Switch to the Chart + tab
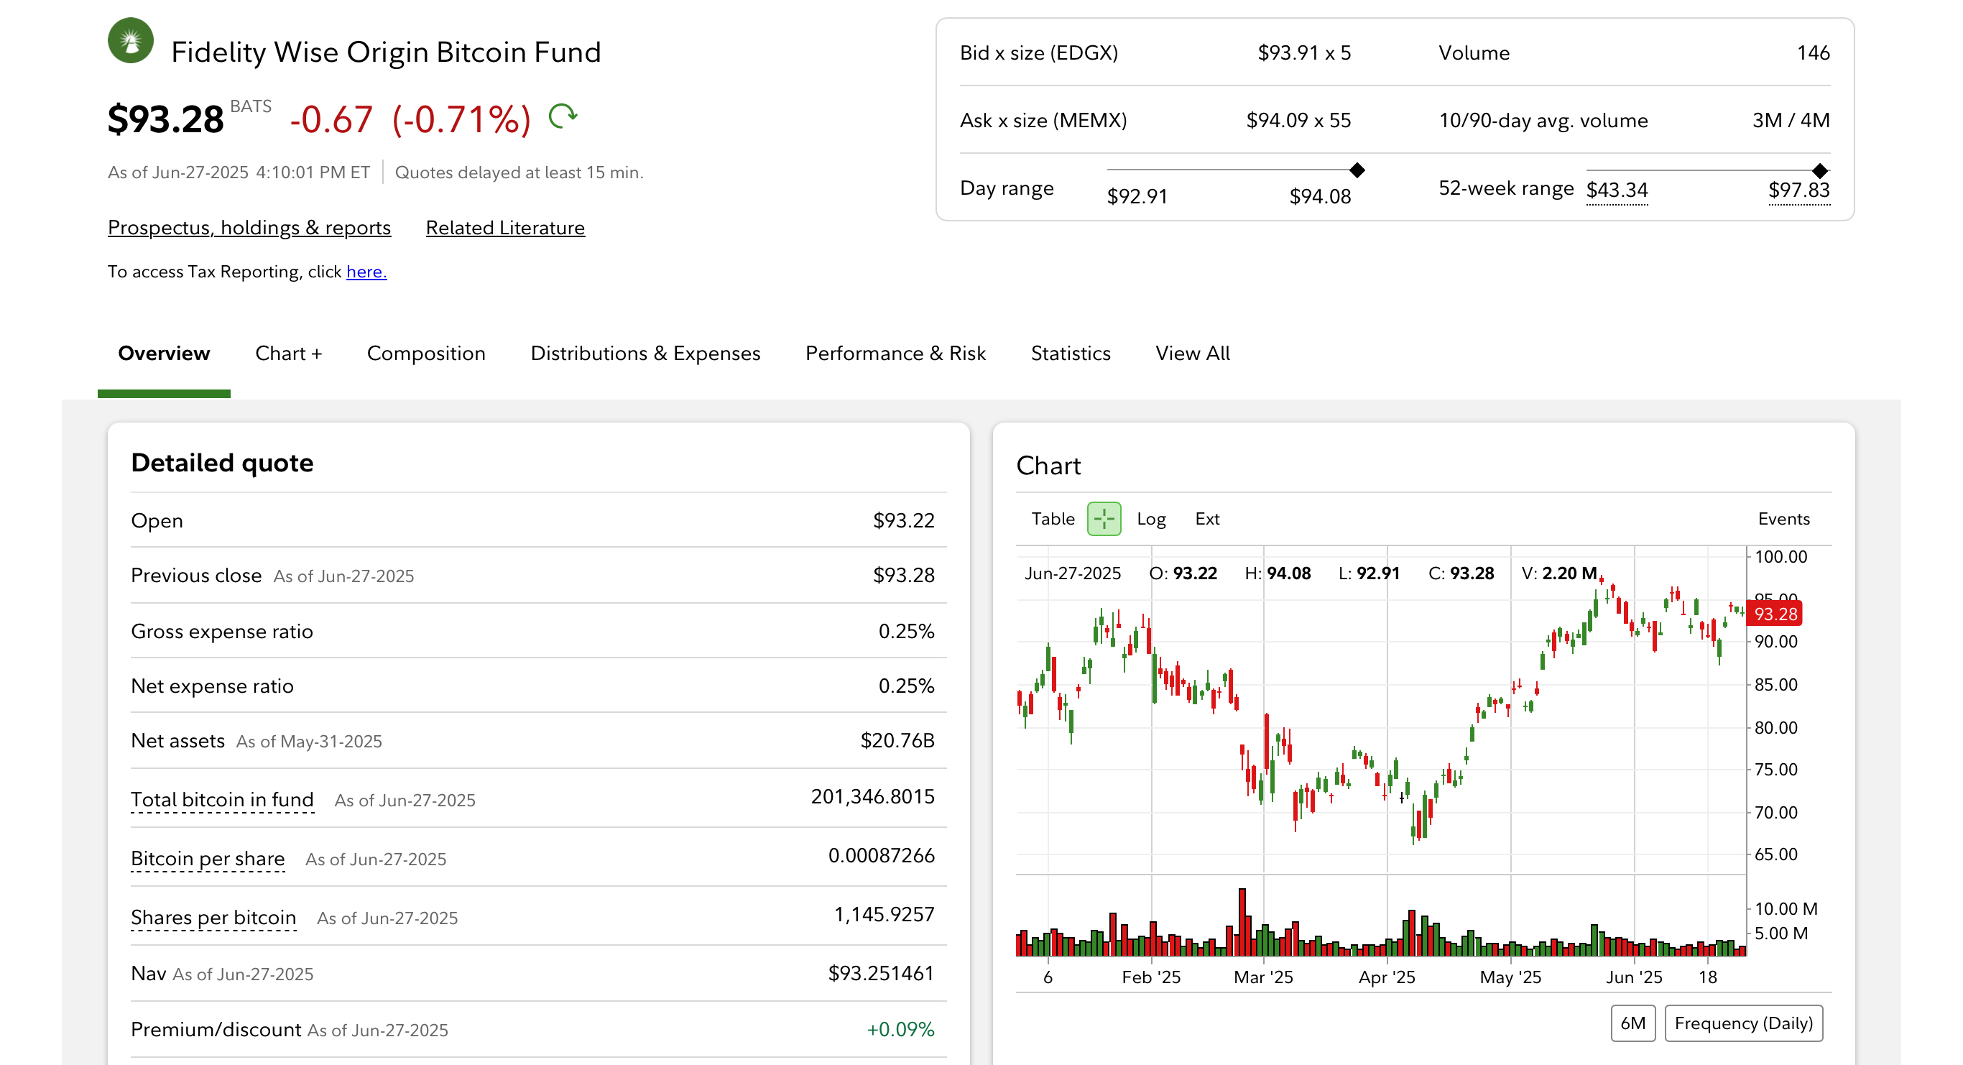Image resolution: width=1963 pixels, height=1065 pixels. pyautogui.click(x=289, y=353)
